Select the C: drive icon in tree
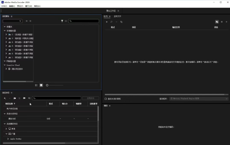 coord(10,35)
